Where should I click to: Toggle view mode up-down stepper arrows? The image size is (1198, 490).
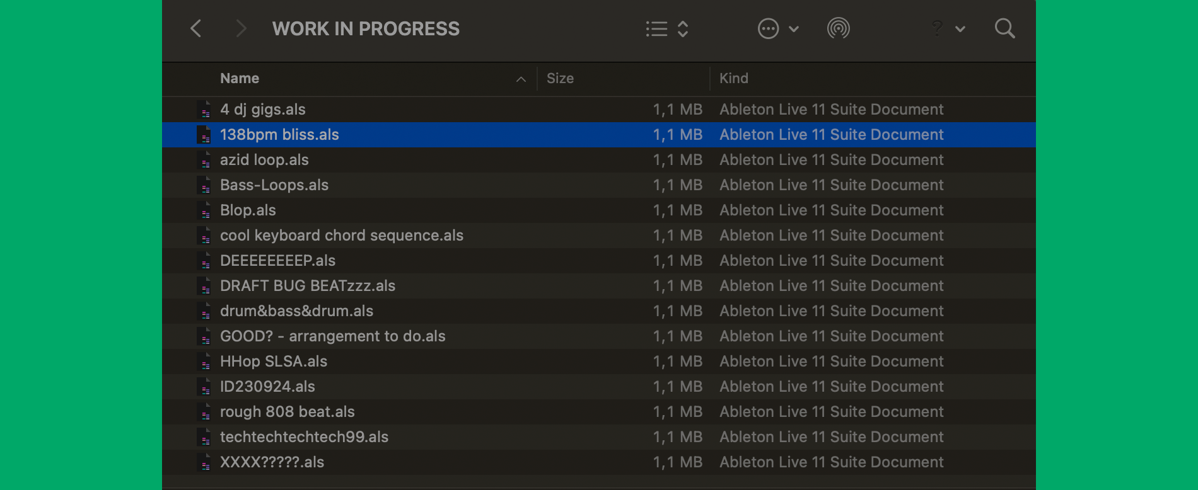pyautogui.click(x=683, y=28)
